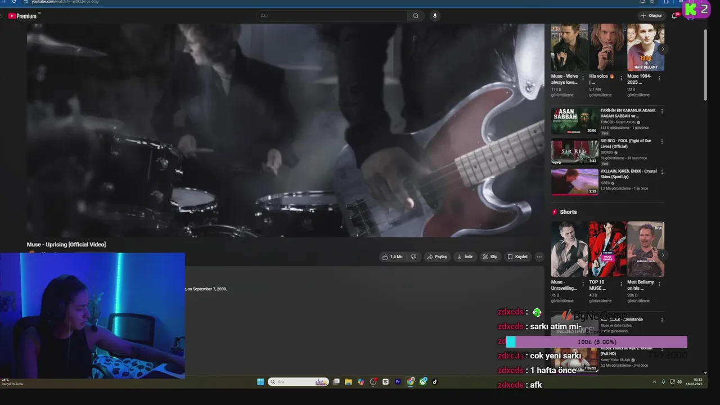The height and width of the screenshot is (405, 720).
Task: Click the Paylaş share button
Action: pos(437,256)
